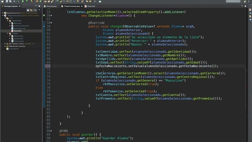Viewport: 252px width, 142px height.
Task: Minimize the editor area
Action: point(242,6)
